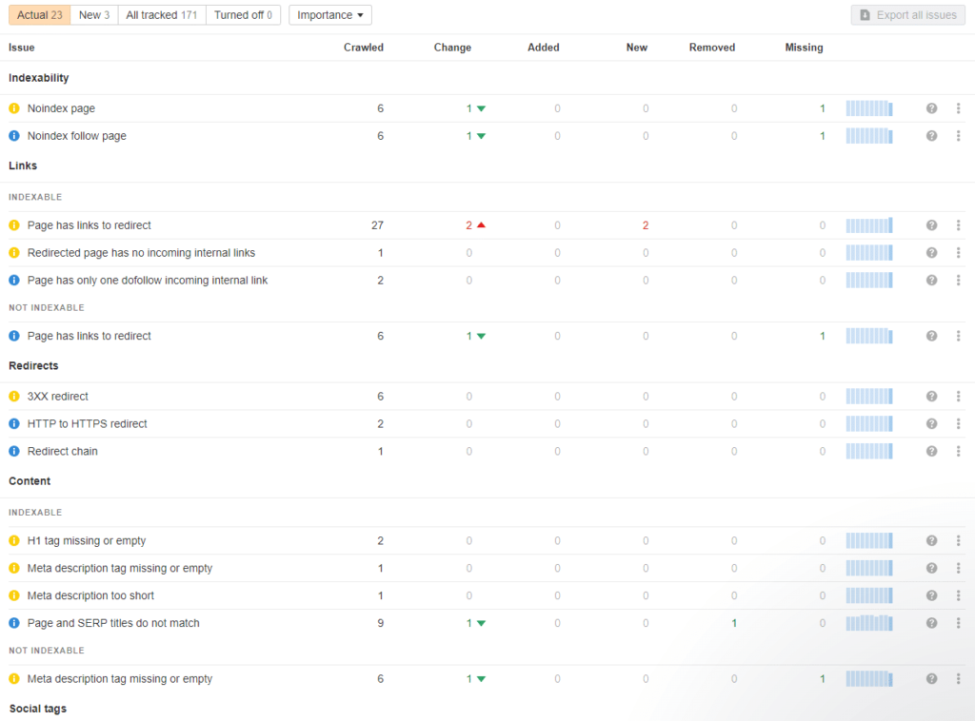Viewport: 975px width, 721px height.
Task: Click blue info icon beside HTTP to HTTPS redirect
Action: pyautogui.click(x=14, y=424)
